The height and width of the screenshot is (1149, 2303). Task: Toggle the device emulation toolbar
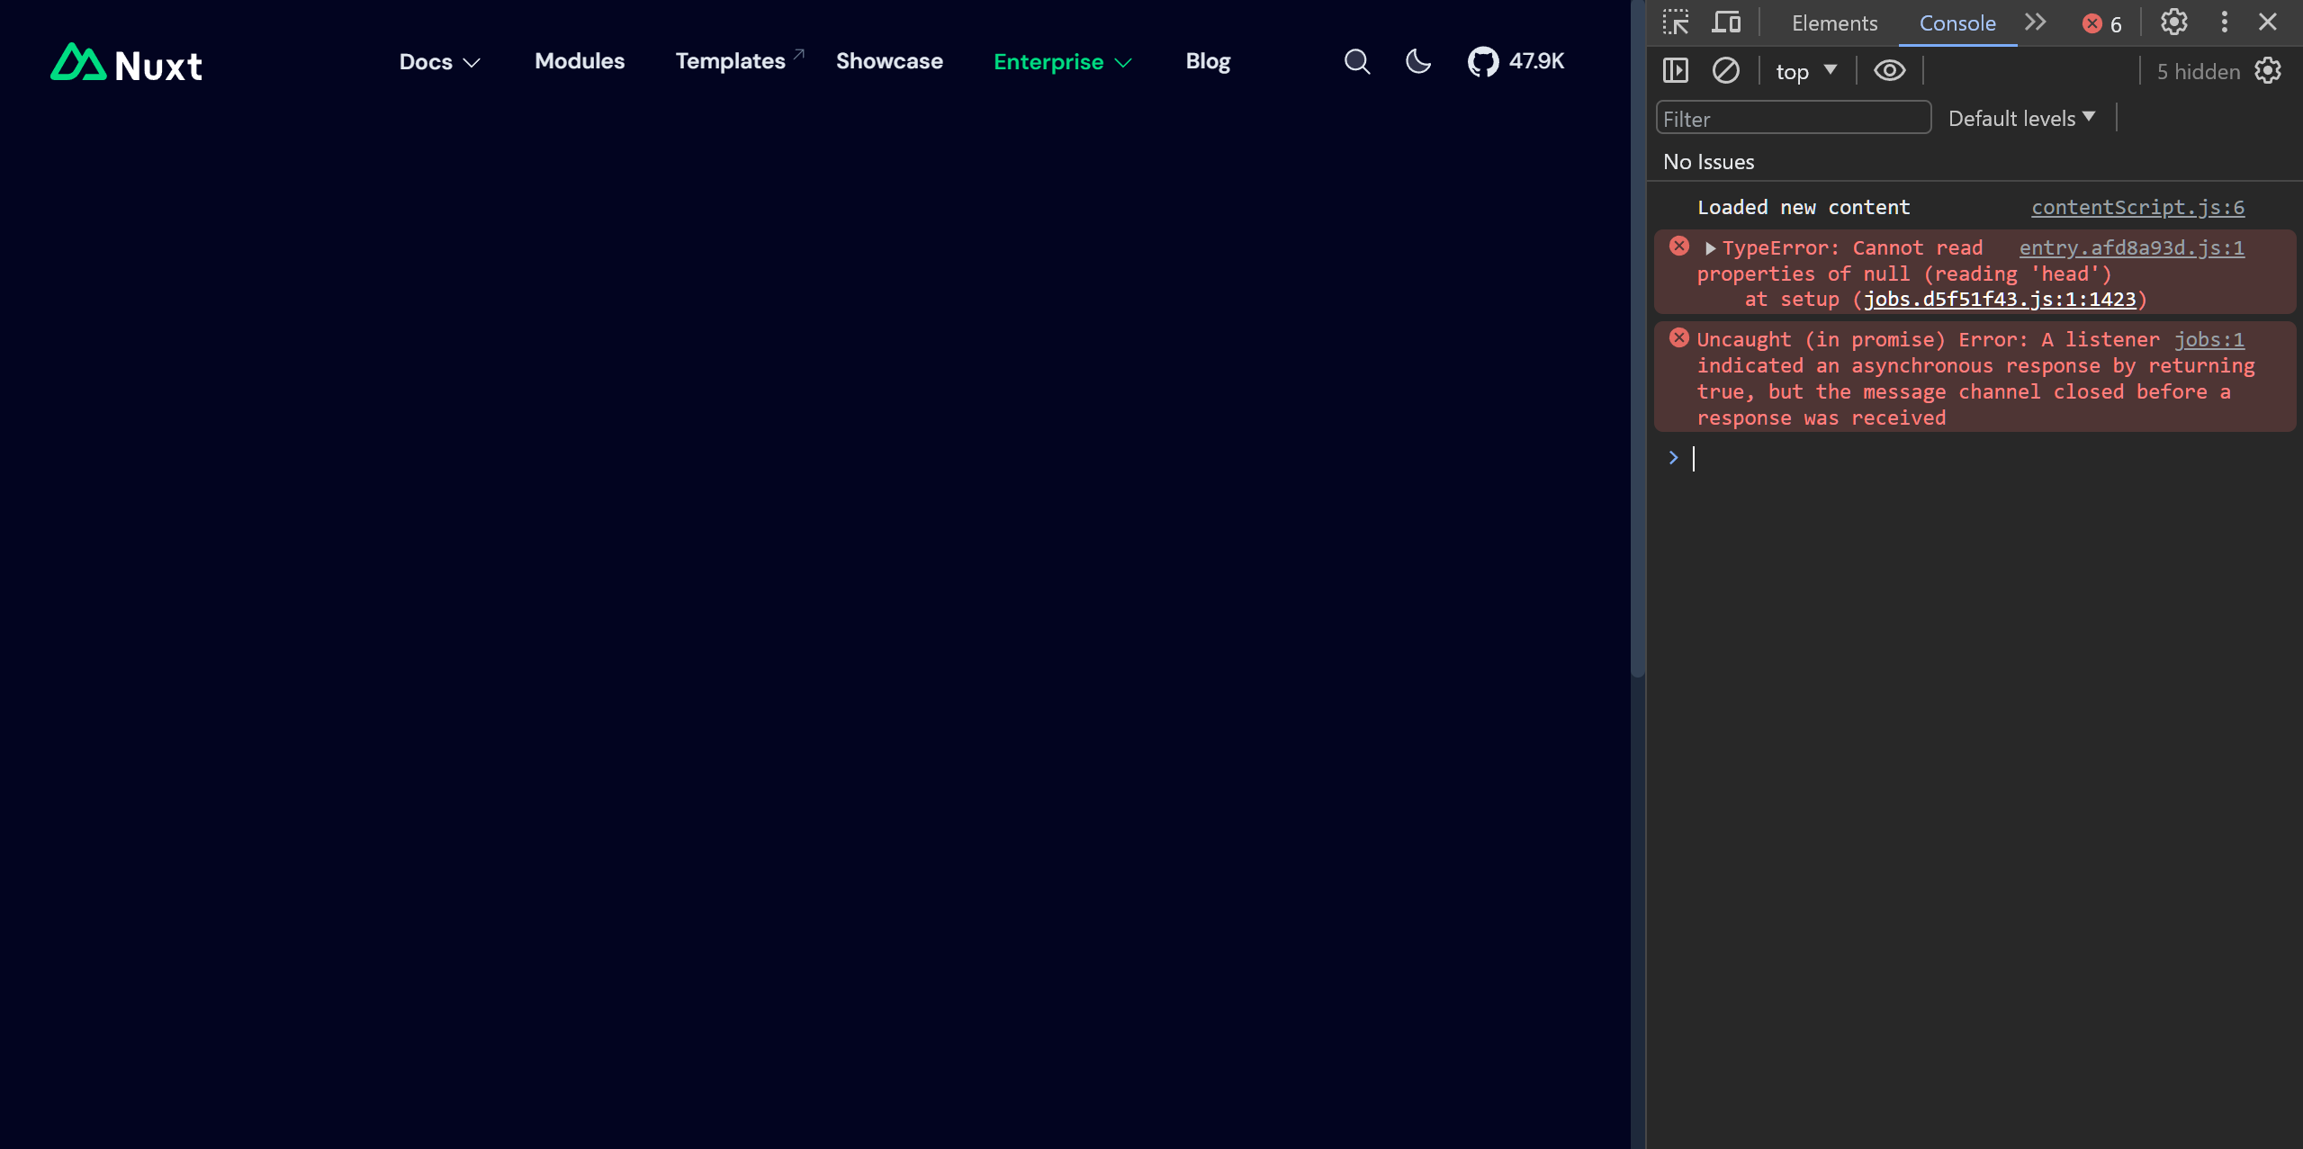(x=1725, y=22)
